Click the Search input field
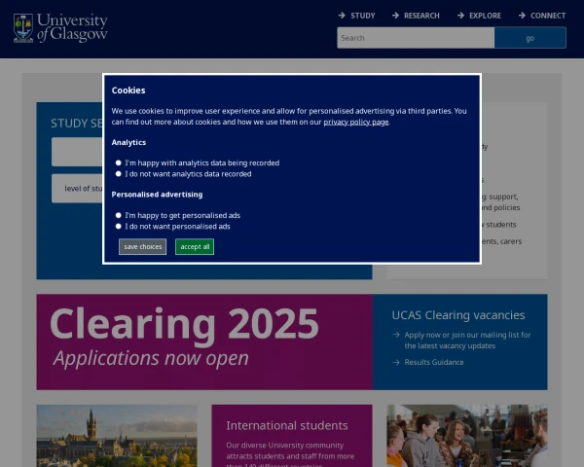This screenshot has height=467, width=584. 416,38
